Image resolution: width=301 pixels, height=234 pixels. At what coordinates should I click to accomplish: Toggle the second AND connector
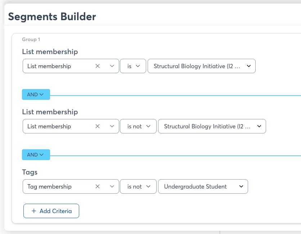pos(36,155)
